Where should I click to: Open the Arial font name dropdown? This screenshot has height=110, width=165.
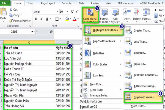[57, 12]
